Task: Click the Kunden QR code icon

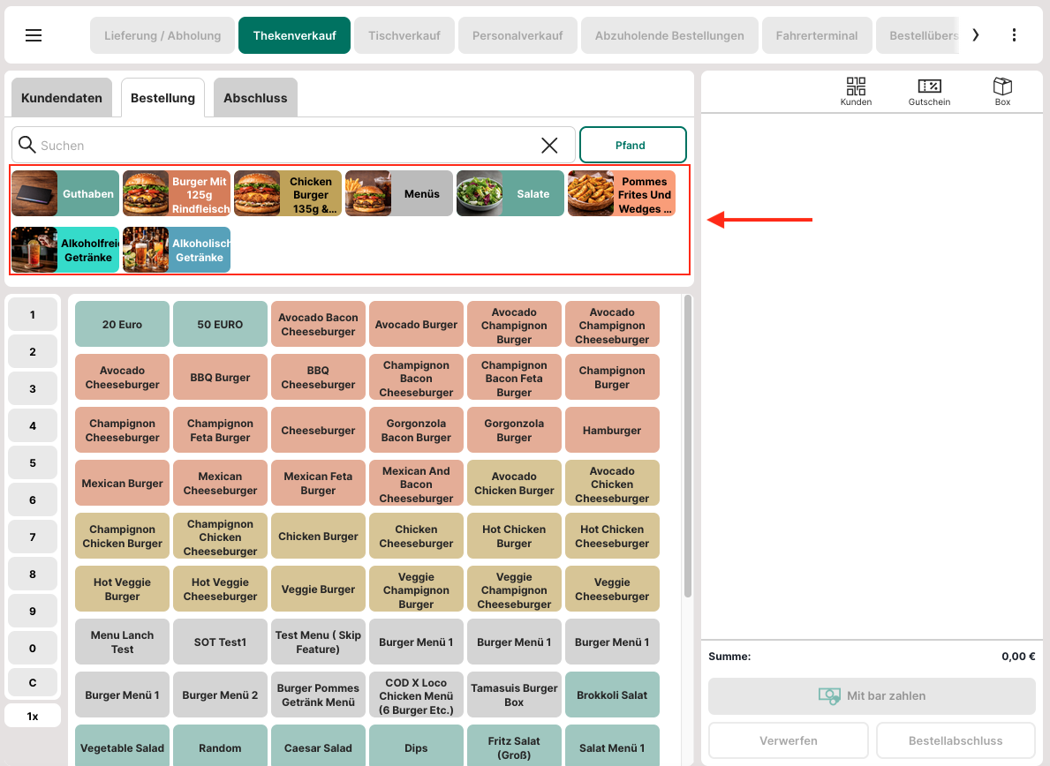Action: click(856, 91)
